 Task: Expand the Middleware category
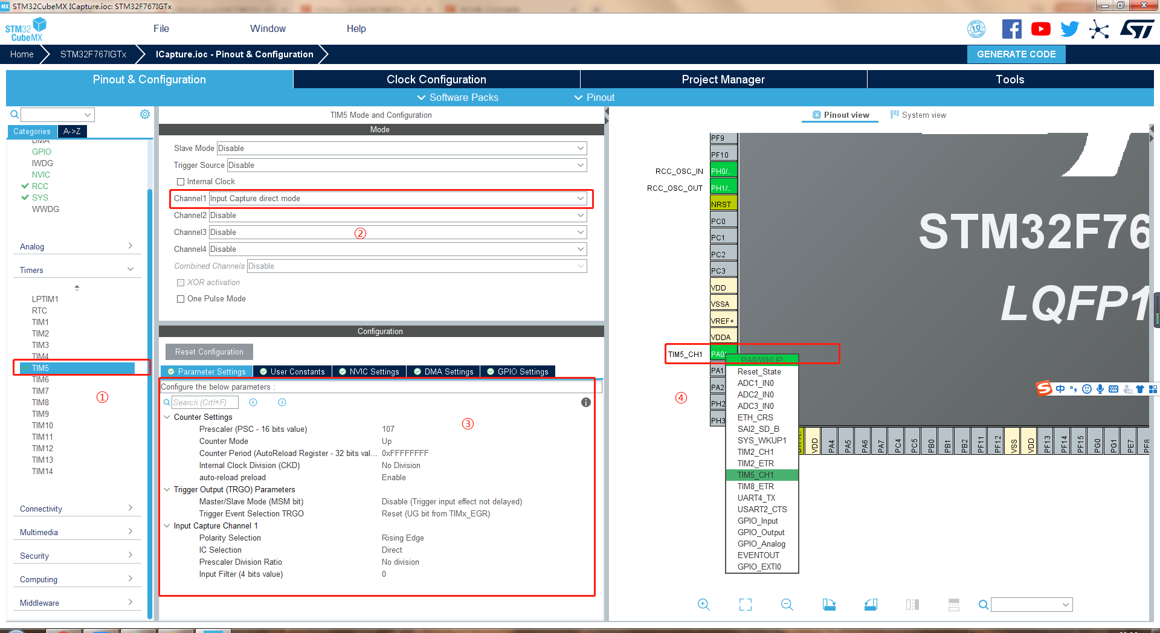coord(77,603)
